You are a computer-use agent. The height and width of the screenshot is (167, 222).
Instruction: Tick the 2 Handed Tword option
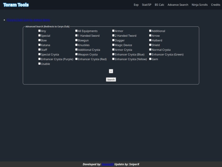tap(113, 35)
